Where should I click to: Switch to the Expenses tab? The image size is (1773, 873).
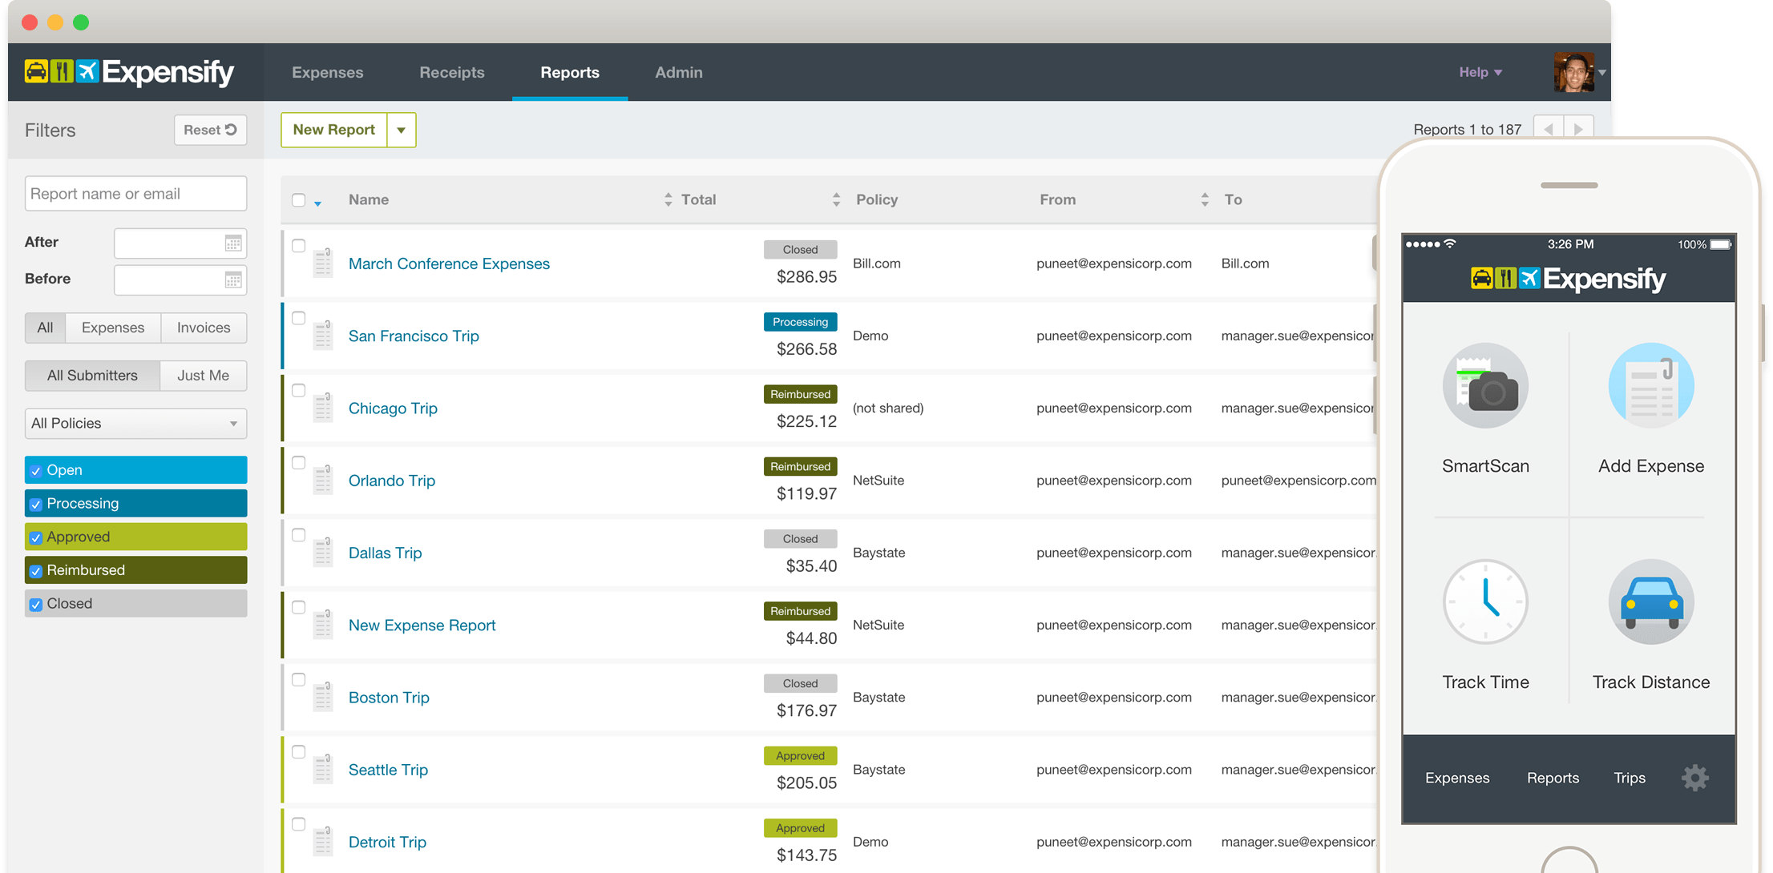[327, 72]
